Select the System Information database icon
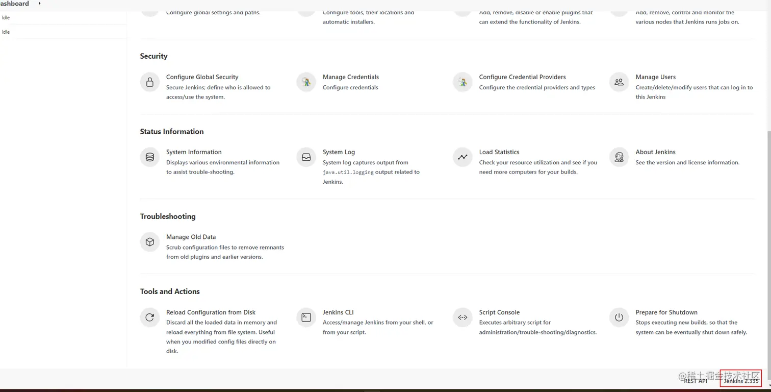The width and height of the screenshot is (771, 392). click(x=150, y=157)
